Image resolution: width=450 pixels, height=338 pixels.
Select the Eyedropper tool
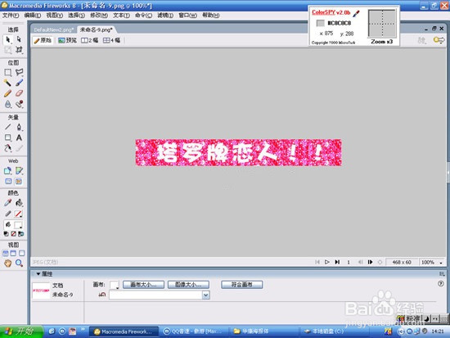pos(7,203)
